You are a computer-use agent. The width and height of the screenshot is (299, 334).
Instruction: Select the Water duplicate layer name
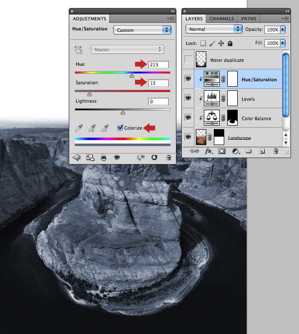(227, 60)
